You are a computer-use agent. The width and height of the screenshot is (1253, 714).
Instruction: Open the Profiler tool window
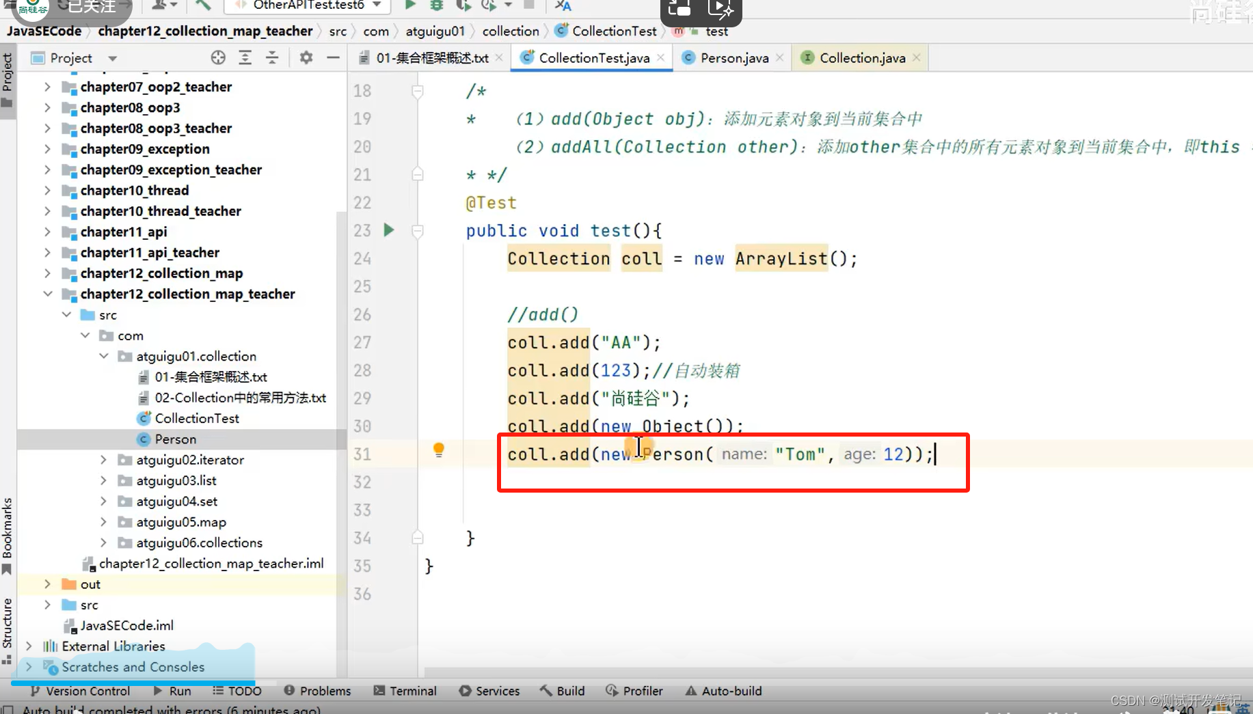(x=634, y=691)
